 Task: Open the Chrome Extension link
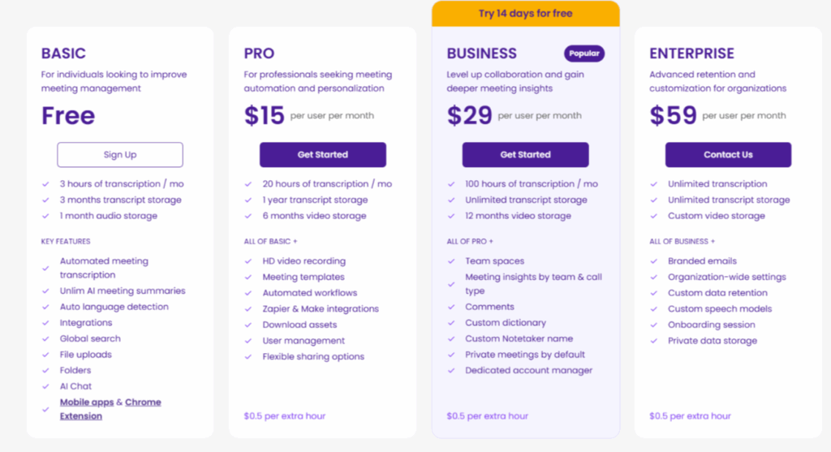(143, 402)
